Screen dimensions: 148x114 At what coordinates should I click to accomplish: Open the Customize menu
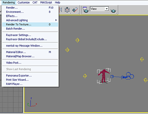(x=24, y=3)
